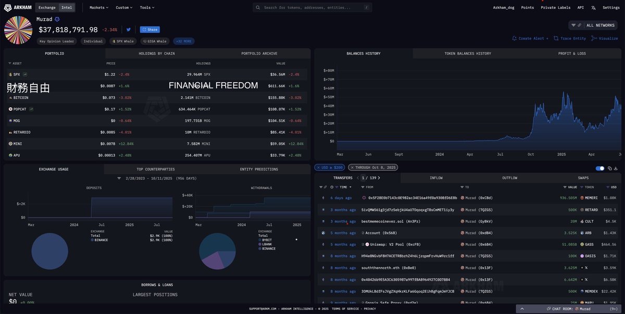
Task: Open Settings in the top bar
Action: [611, 8]
